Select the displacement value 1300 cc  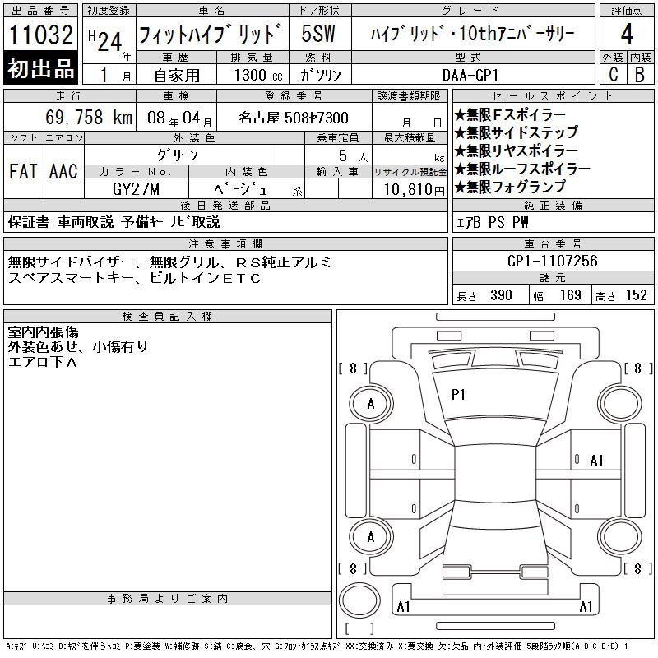click(258, 75)
